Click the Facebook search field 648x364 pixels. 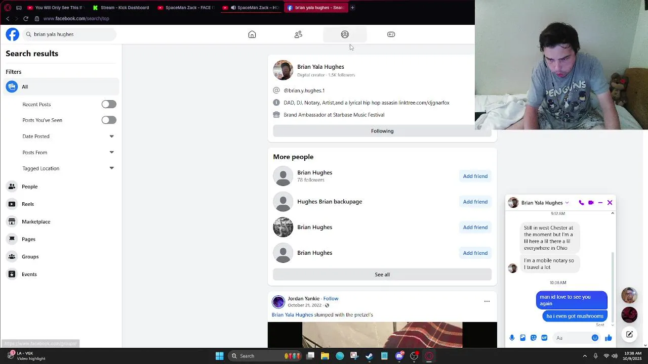coord(69,34)
